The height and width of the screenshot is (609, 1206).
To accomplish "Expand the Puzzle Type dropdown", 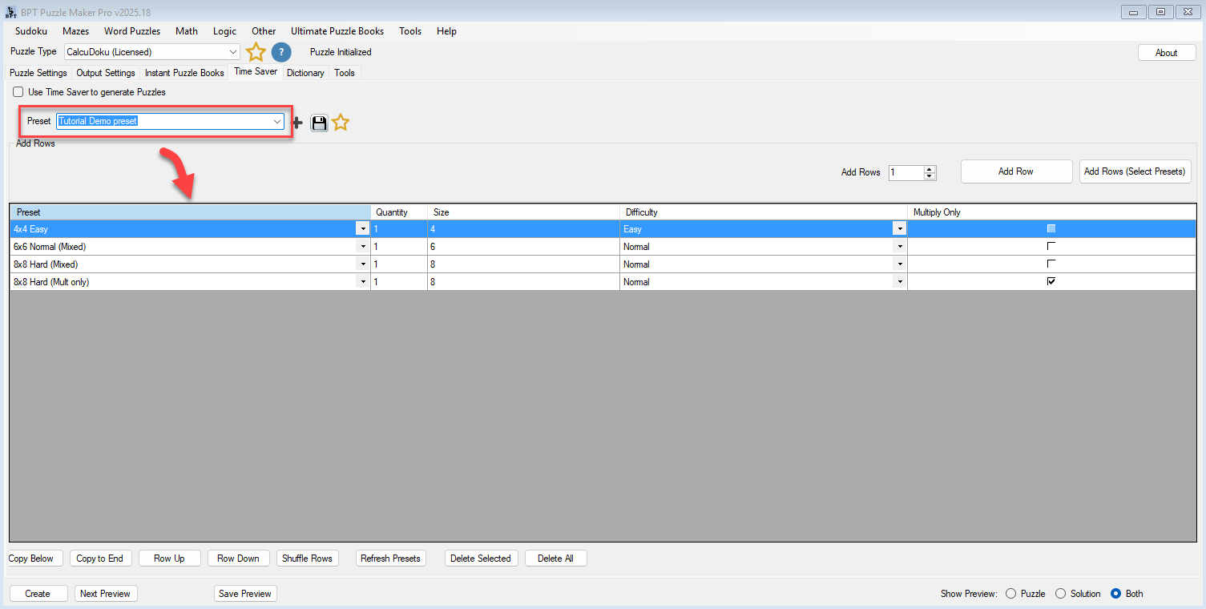I will (233, 52).
